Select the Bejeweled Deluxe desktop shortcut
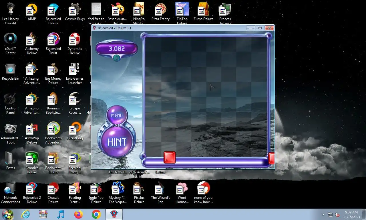 click(53, 13)
